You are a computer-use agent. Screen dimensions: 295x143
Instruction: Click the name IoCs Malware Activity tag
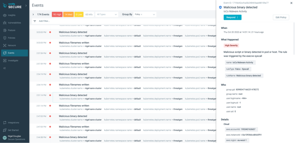coord(240,63)
